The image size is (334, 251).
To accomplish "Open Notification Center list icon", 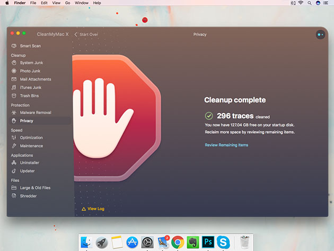I will [326, 3].
